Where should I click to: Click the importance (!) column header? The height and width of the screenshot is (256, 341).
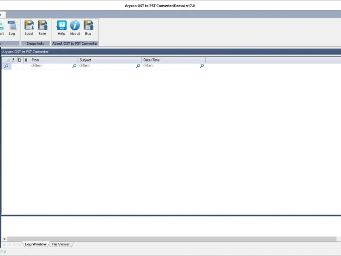pos(13,60)
